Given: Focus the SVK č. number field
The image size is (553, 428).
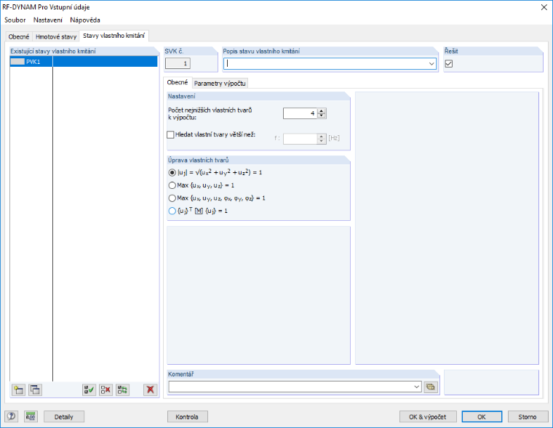Looking at the screenshot, I should (x=178, y=63).
